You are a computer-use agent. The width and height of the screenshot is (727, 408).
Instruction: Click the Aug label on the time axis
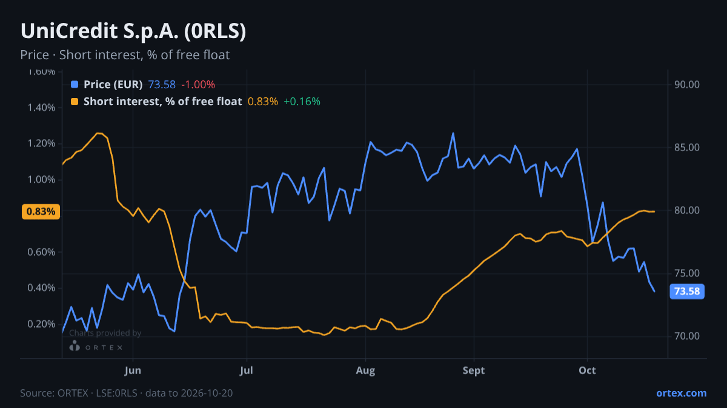tap(365, 371)
